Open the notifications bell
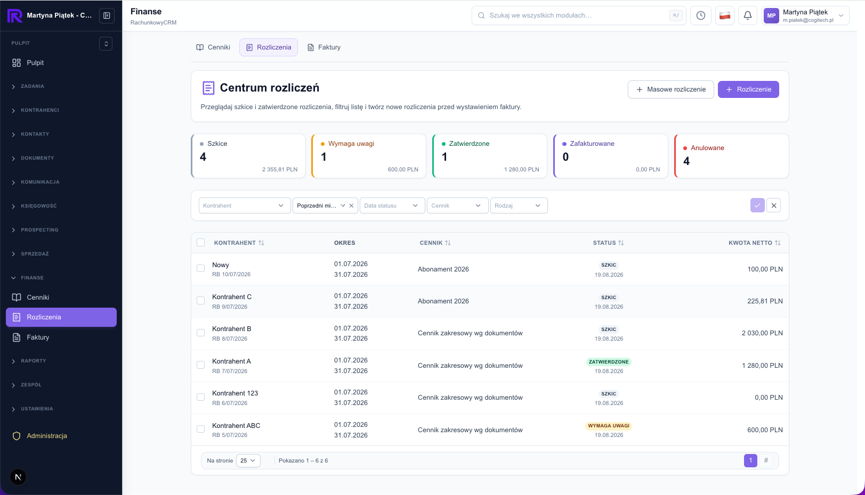Screen dimensions: 865x495 click(x=747, y=15)
